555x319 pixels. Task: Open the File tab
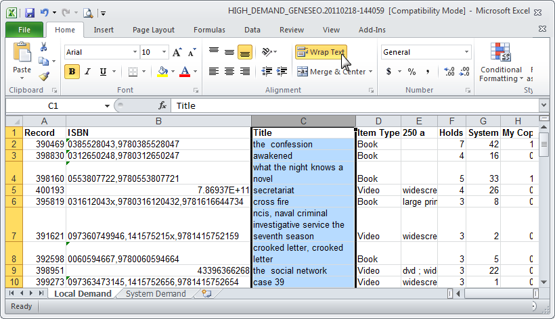tap(24, 30)
